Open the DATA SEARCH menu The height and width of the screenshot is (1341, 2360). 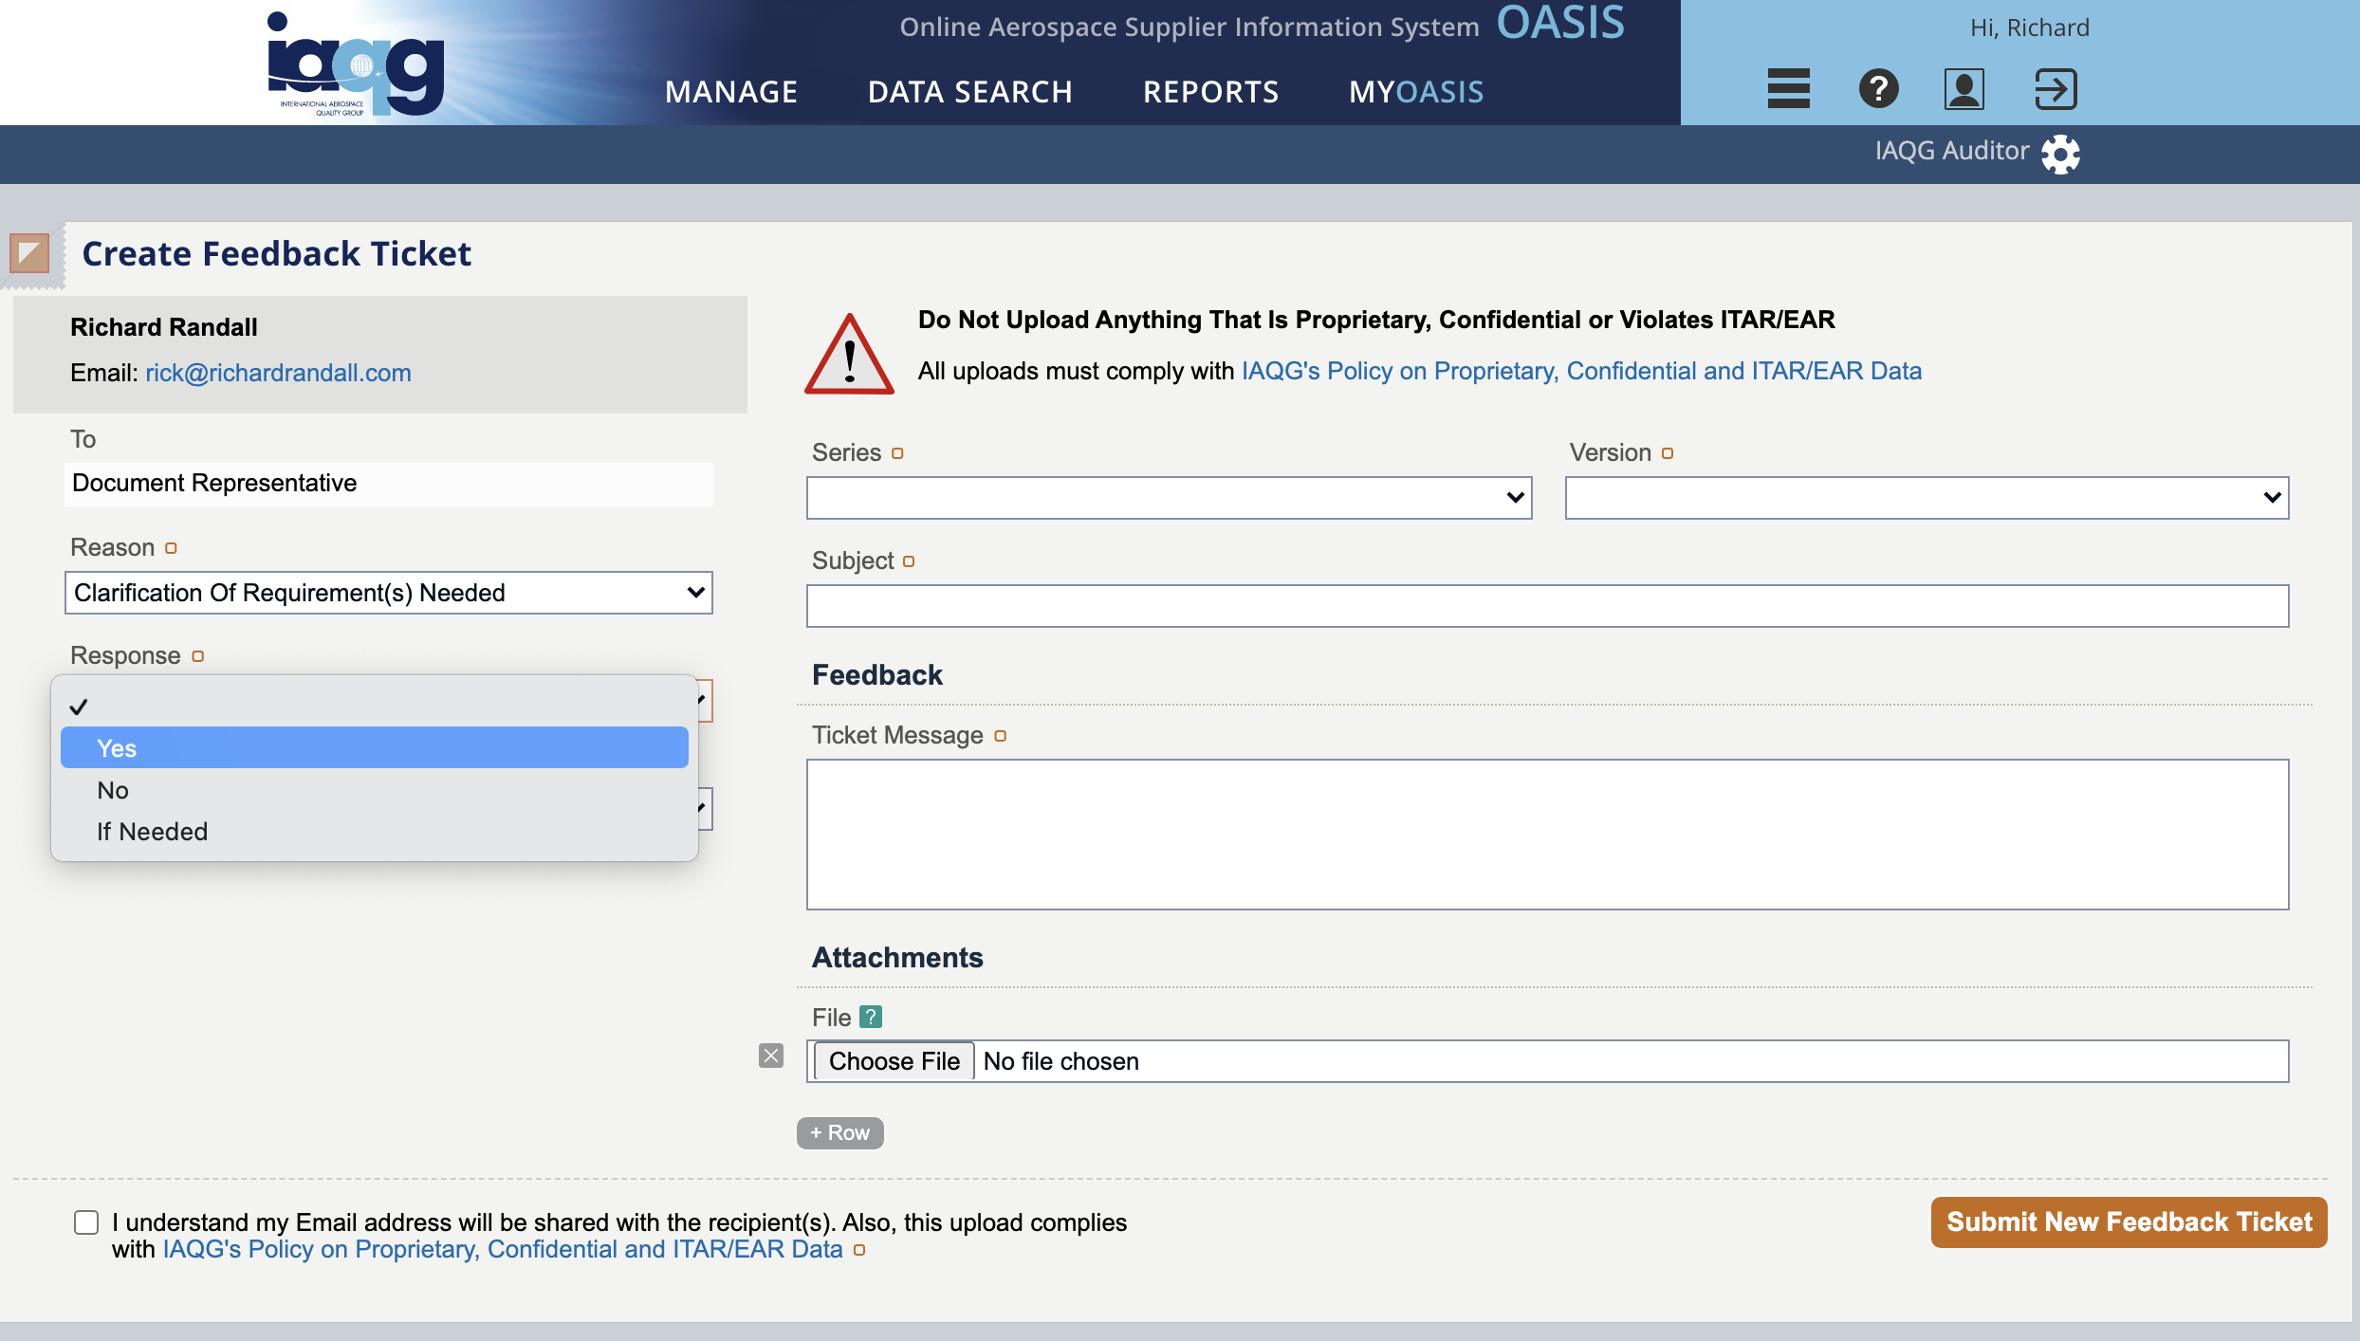[x=969, y=92]
